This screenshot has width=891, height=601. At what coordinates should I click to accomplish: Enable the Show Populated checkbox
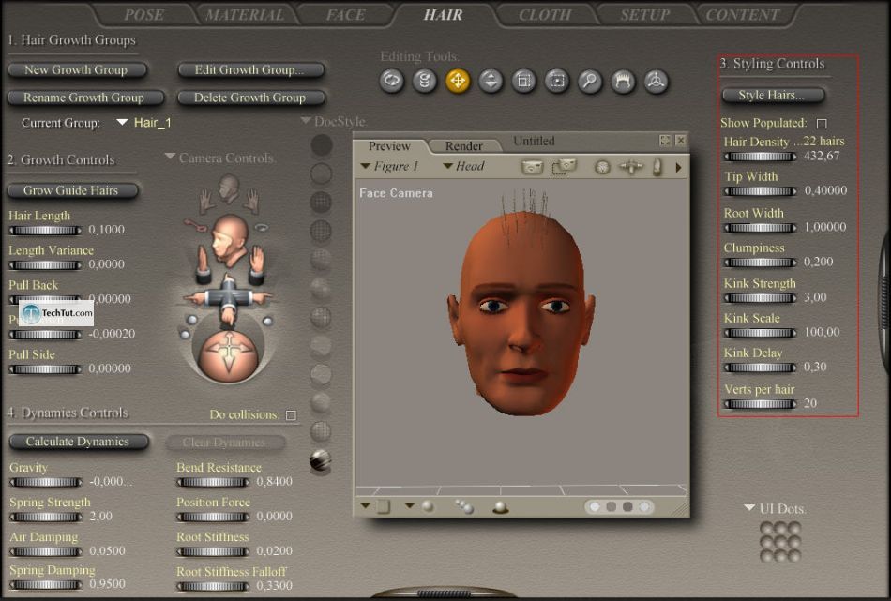pyautogui.click(x=821, y=123)
